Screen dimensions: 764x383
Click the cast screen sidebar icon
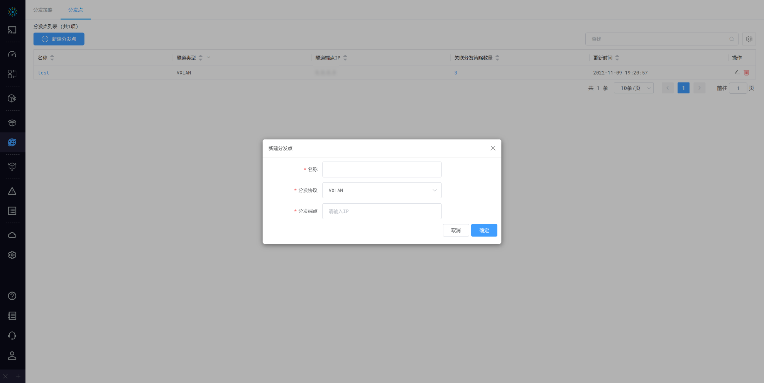tap(12, 30)
